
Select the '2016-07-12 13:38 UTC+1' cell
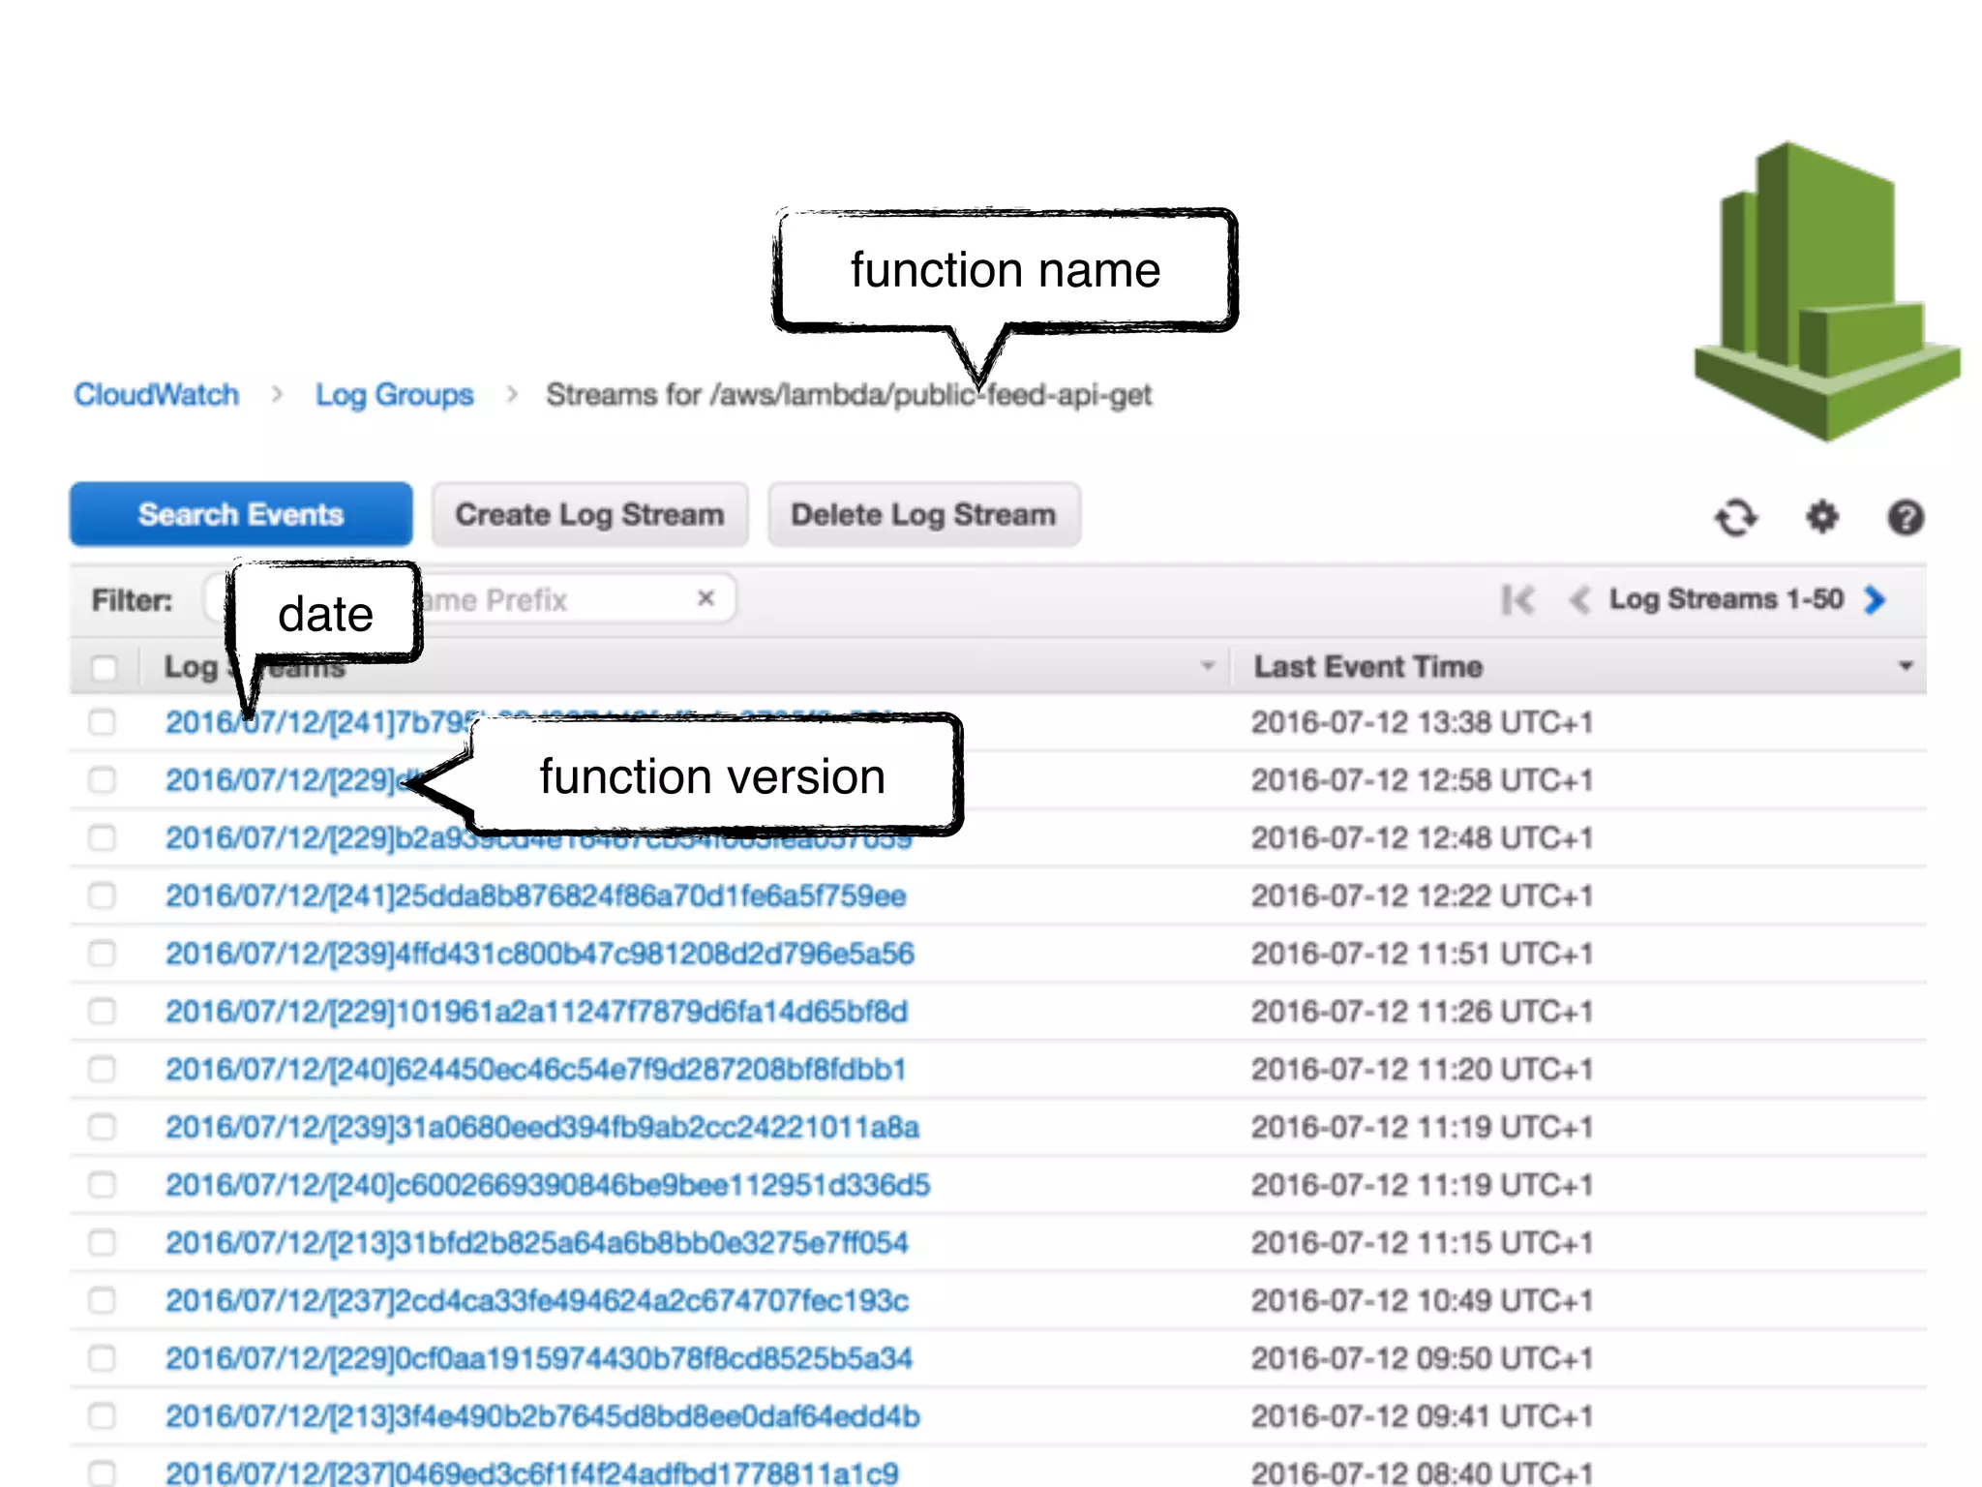coord(1422,722)
